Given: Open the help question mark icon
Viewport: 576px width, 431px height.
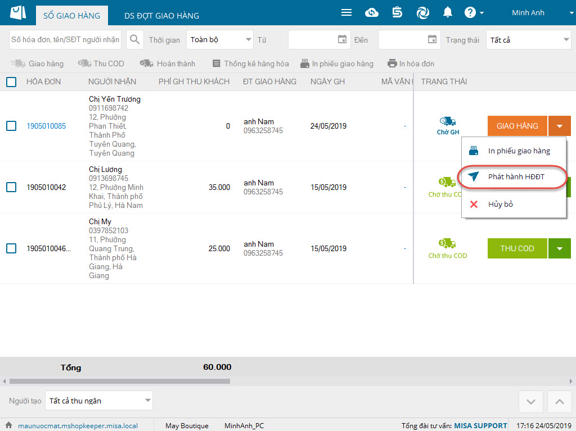Looking at the screenshot, I should [x=470, y=12].
